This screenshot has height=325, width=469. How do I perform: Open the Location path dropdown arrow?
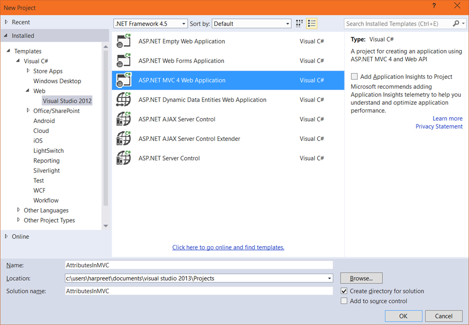[329, 278]
